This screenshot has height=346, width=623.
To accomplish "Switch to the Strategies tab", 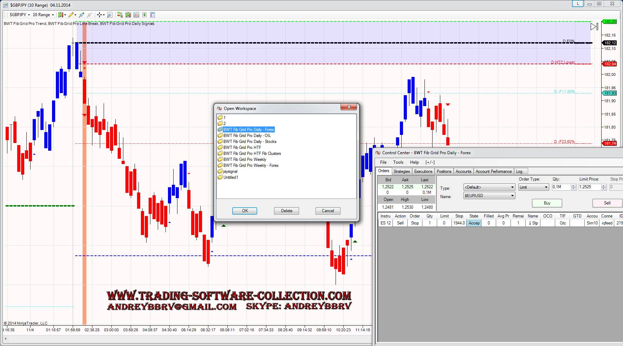I will [402, 171].
